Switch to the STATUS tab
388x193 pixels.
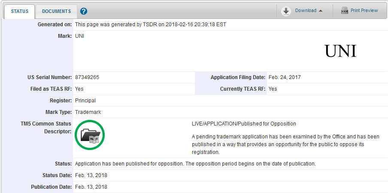20,12
